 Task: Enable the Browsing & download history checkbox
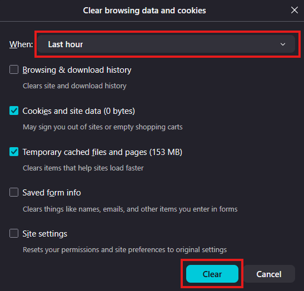[x=14, y=69]
